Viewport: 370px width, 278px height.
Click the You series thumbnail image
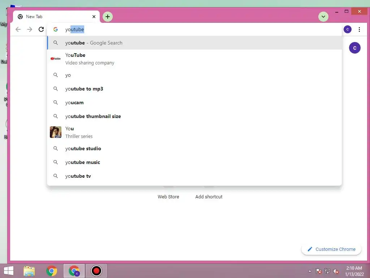(55, 132)
